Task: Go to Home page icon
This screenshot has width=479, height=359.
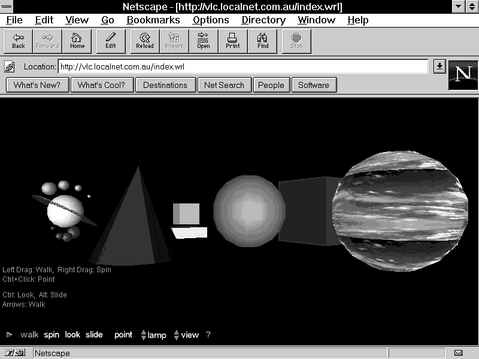Action: click(x=77, y=41)
